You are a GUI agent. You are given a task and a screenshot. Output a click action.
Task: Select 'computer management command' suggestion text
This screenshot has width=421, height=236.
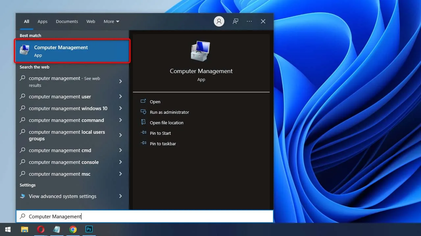pyautogui.click(x=66, y=120)
